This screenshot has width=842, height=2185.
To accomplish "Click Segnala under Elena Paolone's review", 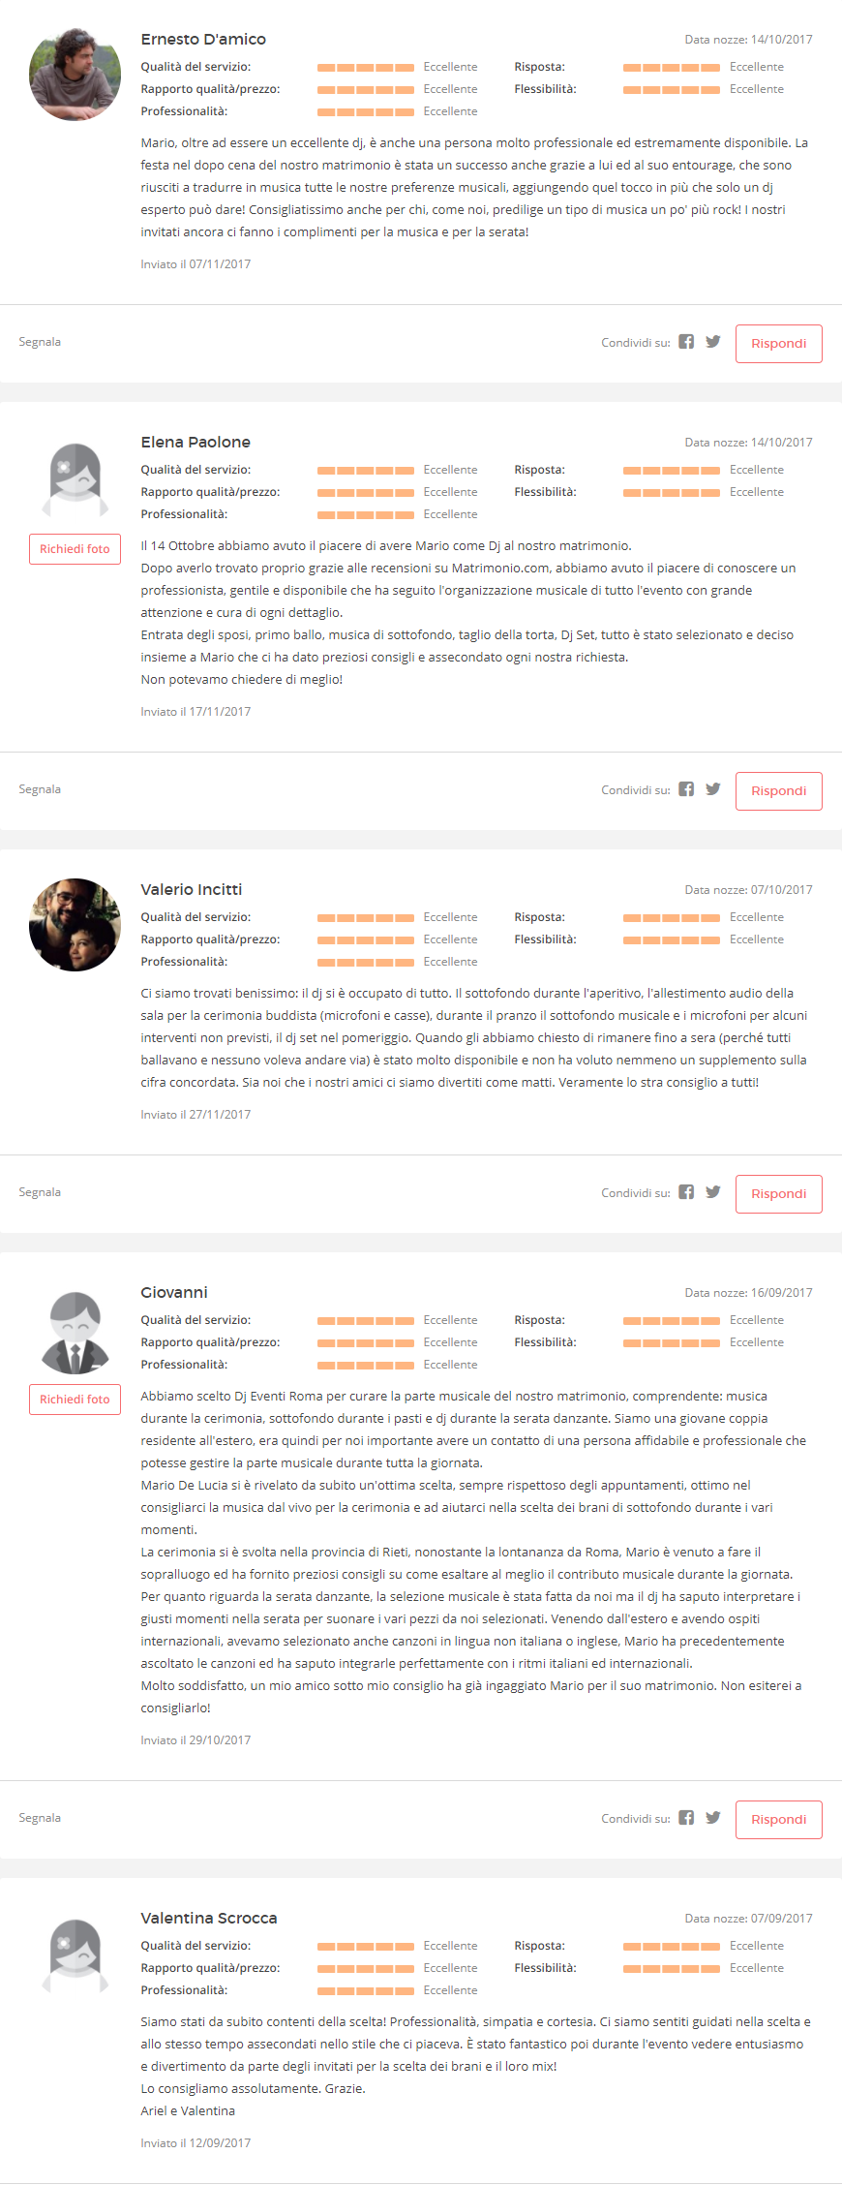I will [x=40, y=789].
